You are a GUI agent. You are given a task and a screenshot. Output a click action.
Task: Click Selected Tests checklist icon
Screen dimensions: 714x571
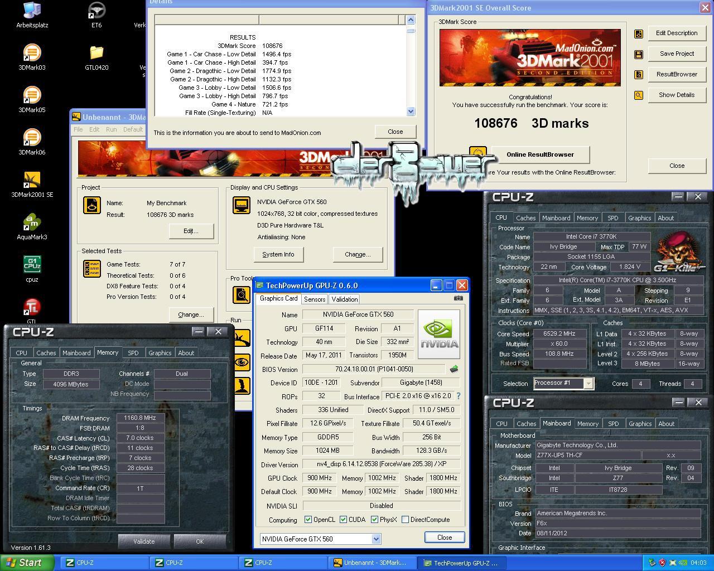[92, 268]
